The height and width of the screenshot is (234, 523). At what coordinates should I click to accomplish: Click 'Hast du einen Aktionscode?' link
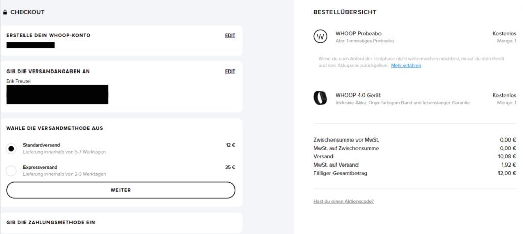tap(343, 201)
